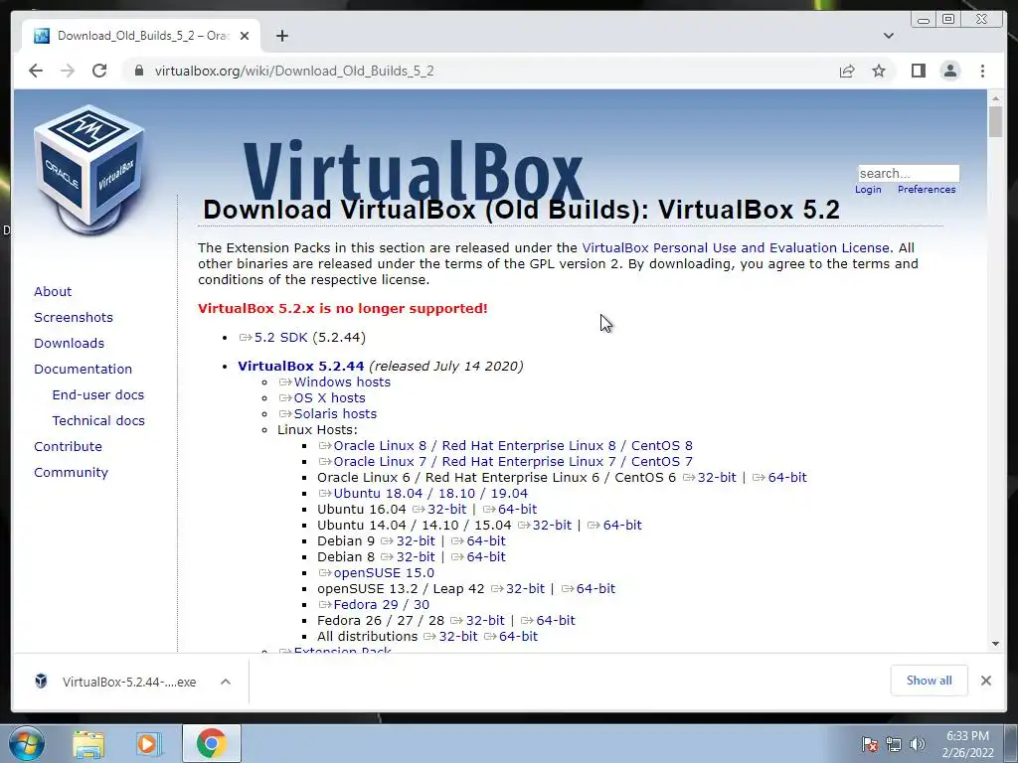This screenshot has height=763, width=1018.
Task: Open Community in the sidebar
Action: 71,473
